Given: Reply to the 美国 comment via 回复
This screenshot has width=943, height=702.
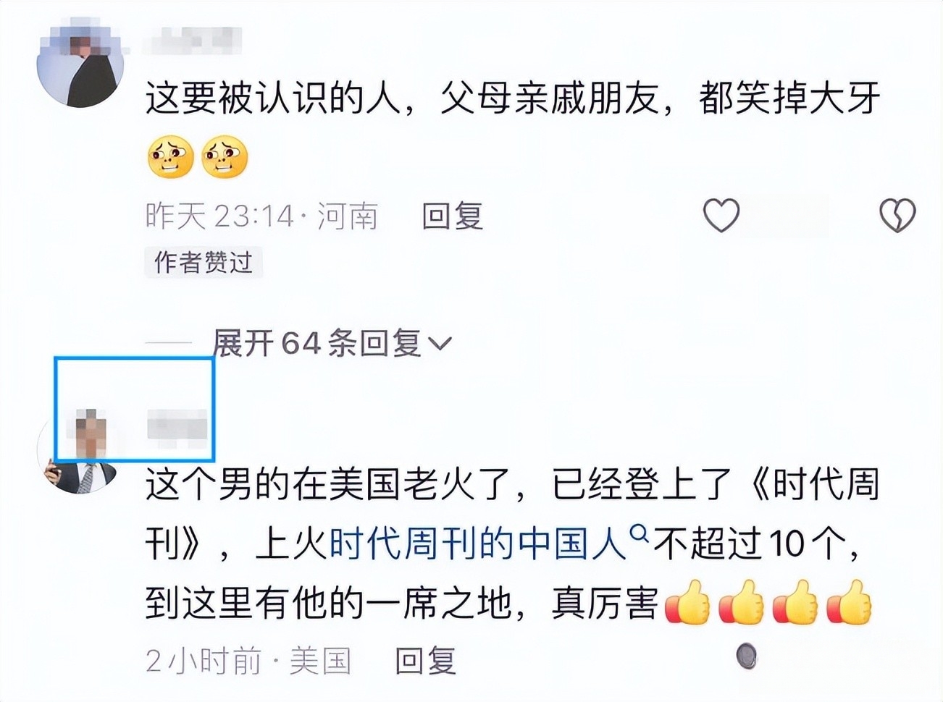Looking at the screenshot, I should (426, 660).
